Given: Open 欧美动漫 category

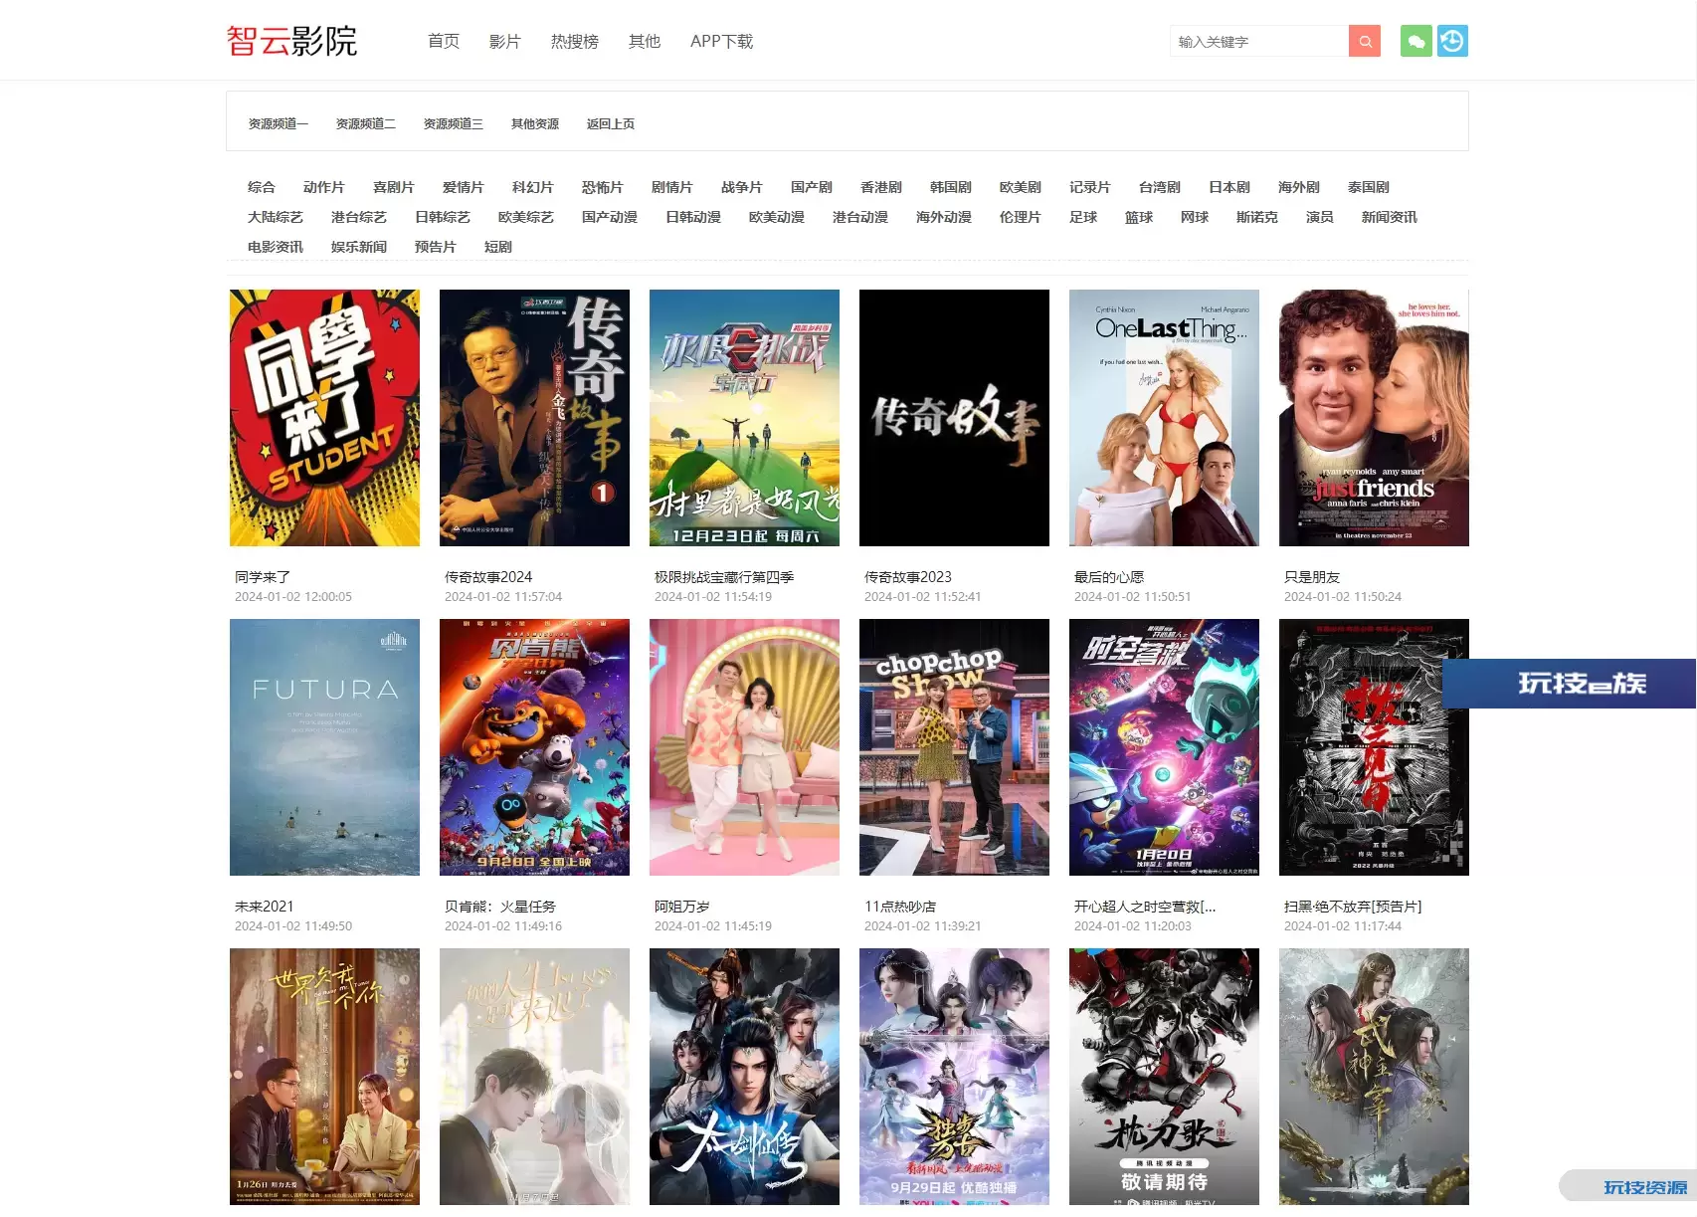Looking at the screenshot, I should pos(777,217).
